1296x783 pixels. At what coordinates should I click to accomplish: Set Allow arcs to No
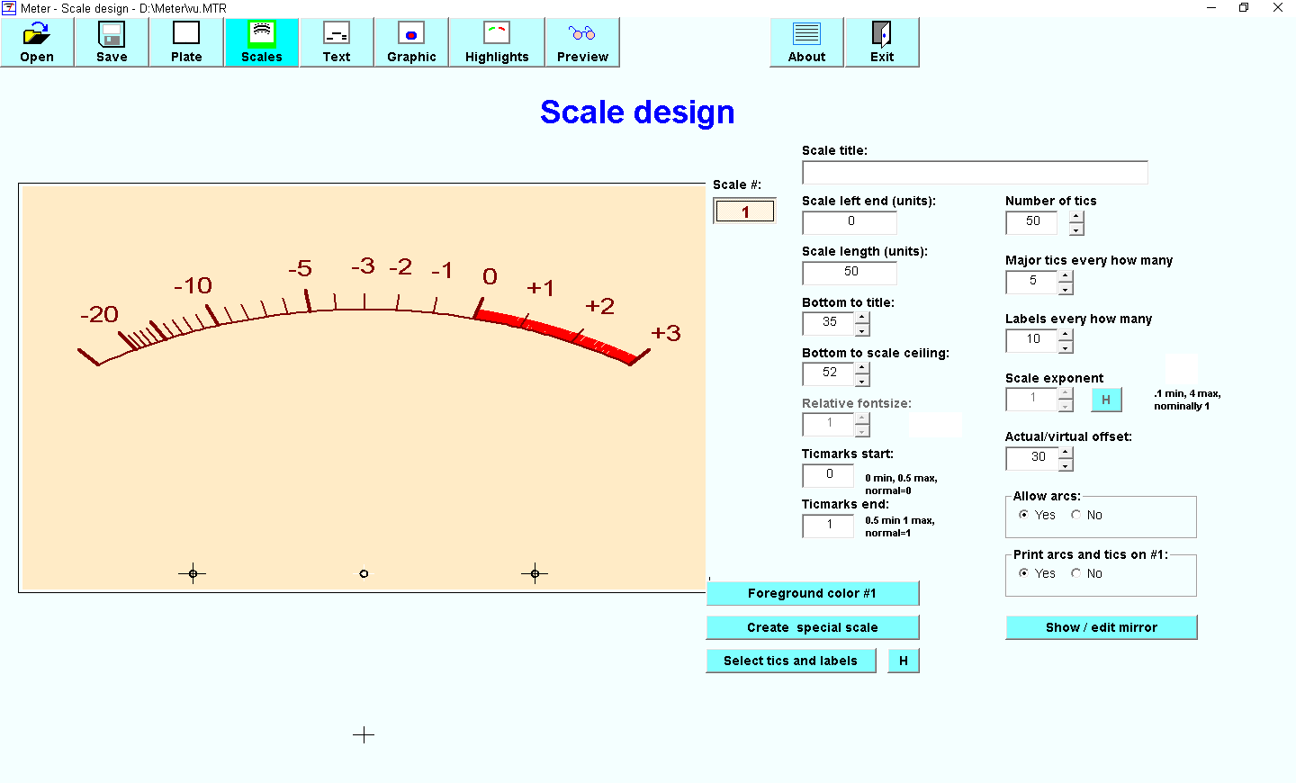click(1076, 515)
